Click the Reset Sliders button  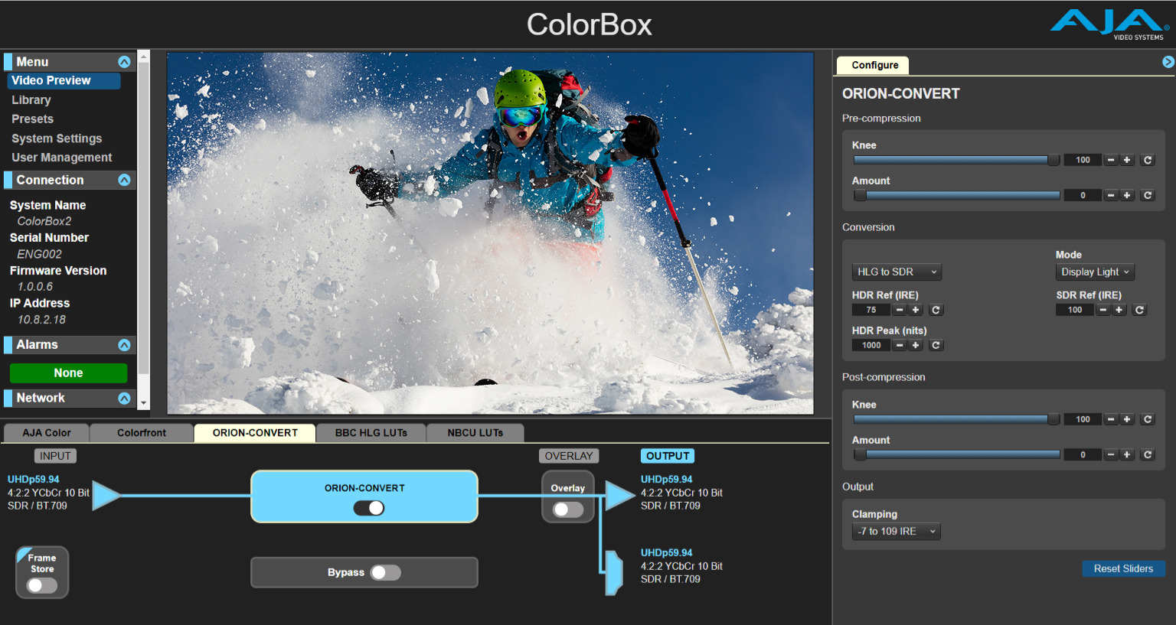pos(1122,568)
